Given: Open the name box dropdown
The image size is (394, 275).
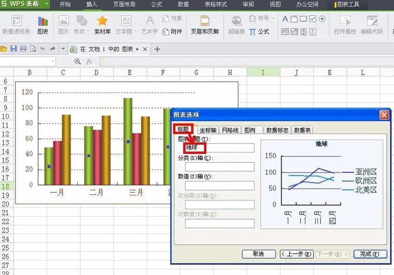Looking at the screenshot, I should [x=53, y=62].
